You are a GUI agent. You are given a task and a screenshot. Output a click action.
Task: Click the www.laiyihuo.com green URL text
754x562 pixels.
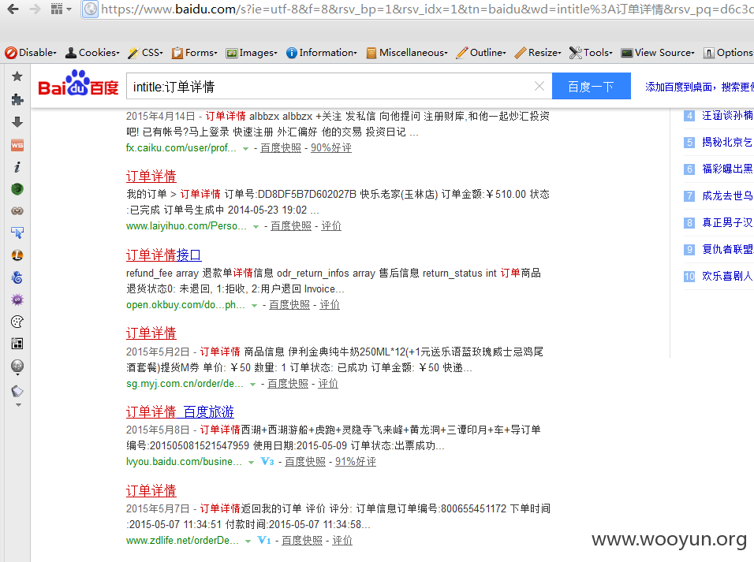[186, 225]
